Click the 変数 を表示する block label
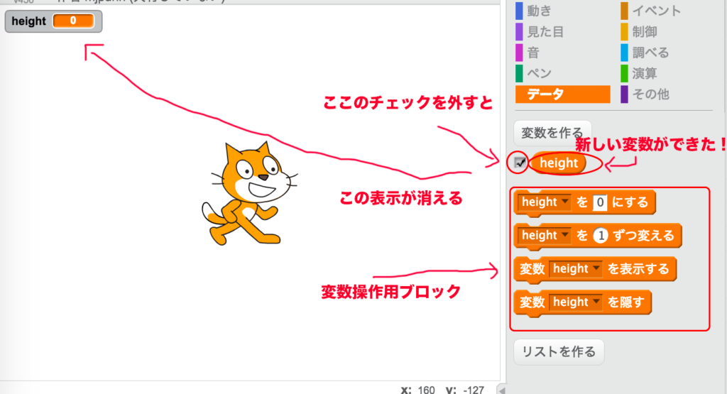The width and height of the screenshot is (727, 394). click(595, 269)
